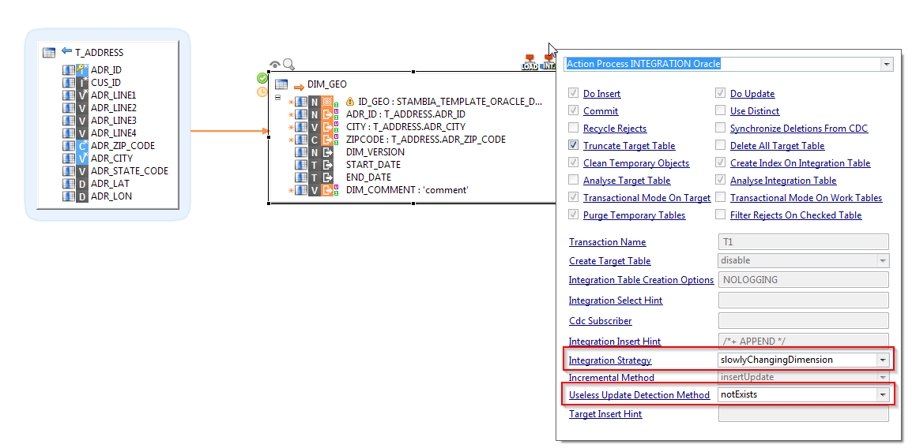Viewport: 912px width, 448px height.
Task: Click the Integration Select Hint link
Action: (x=616, y=301)
